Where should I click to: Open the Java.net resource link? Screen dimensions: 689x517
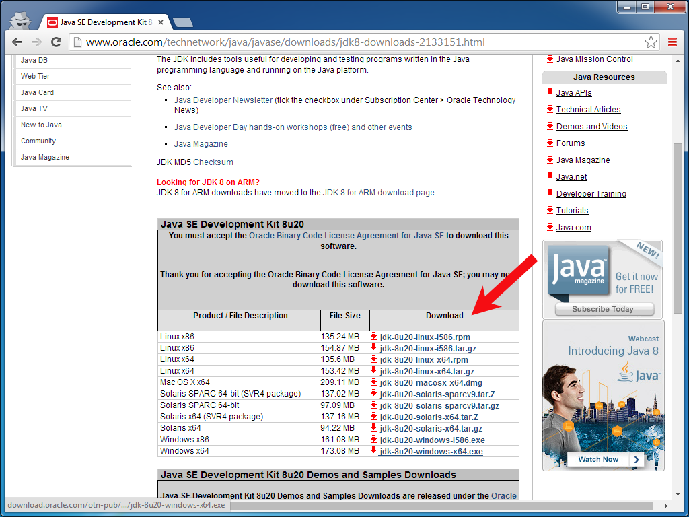tap(572, 177)
